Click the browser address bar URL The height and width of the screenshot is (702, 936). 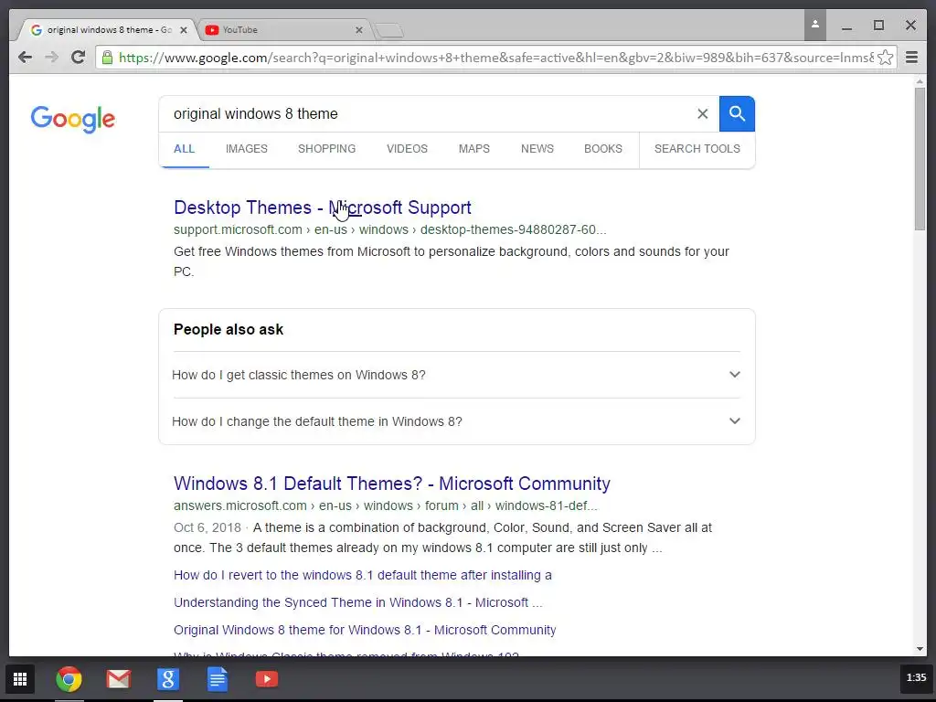click(x=495, y=58)
